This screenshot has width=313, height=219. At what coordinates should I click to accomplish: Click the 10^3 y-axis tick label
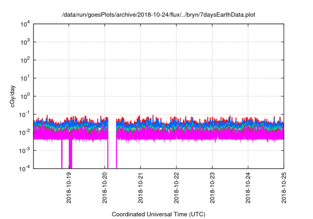(25, 42)
